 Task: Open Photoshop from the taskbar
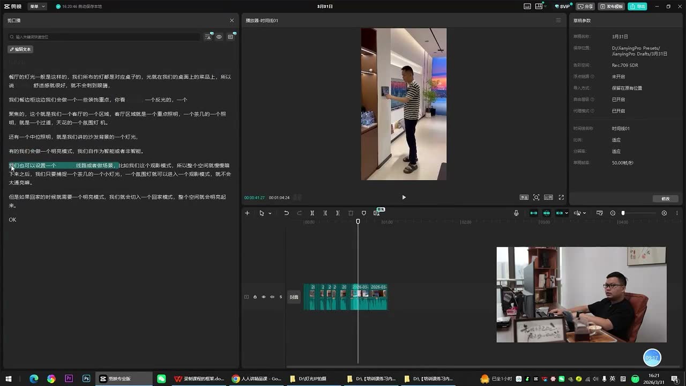tap(86, 378)
